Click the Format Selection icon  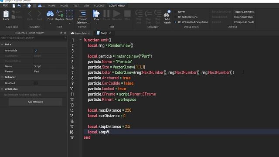point(82,14)
